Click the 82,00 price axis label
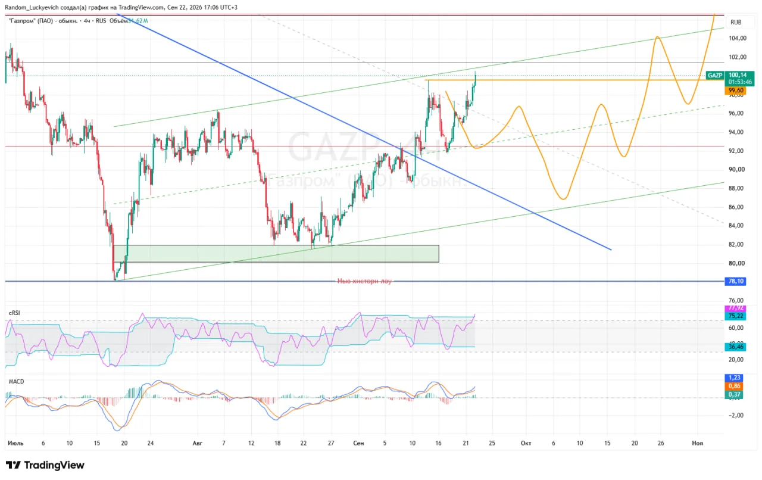This screenshot has width=762, height=480. tap(738, 244)
